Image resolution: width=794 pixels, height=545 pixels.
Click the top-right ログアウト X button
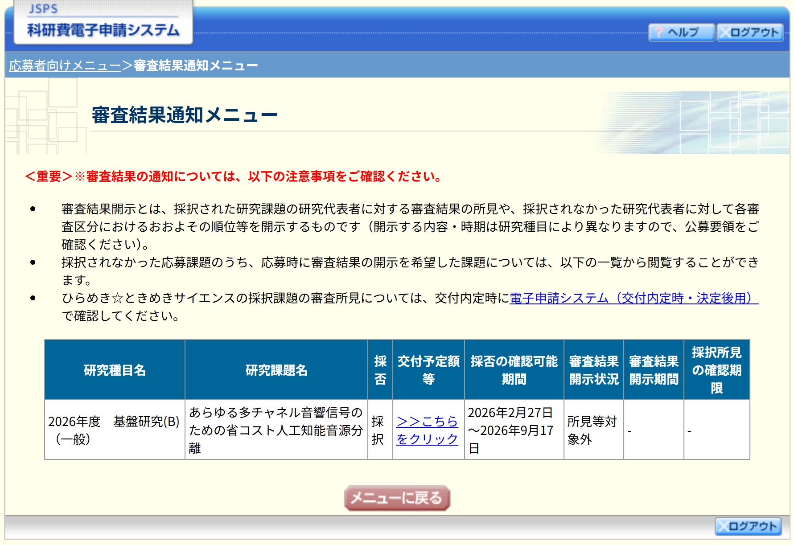pos(750,33)
